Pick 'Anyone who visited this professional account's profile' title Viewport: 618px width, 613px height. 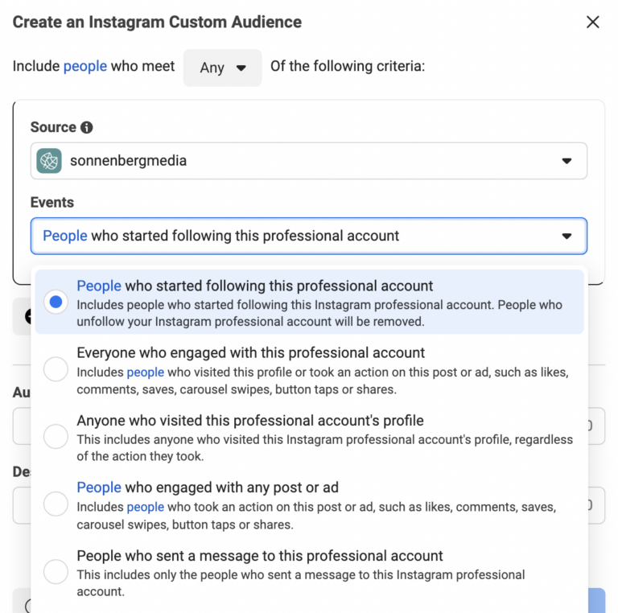pyautogui.click(x=249, y=420)
